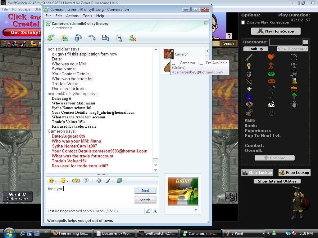Open the File menu in conversation window

click(x=48, y=16)
